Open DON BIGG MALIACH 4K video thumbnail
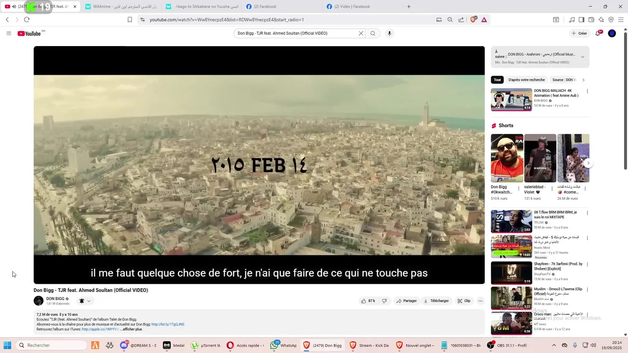Screen dimensions: 628x353 (511, 100)
